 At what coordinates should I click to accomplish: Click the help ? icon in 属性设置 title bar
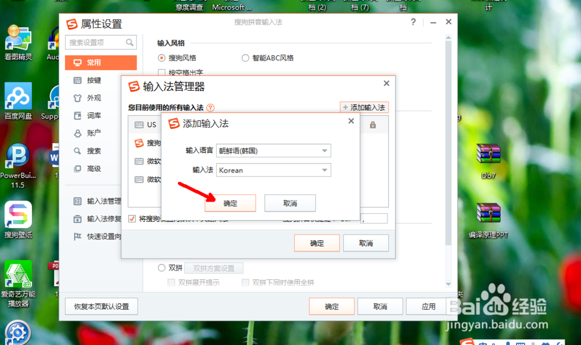413,22
